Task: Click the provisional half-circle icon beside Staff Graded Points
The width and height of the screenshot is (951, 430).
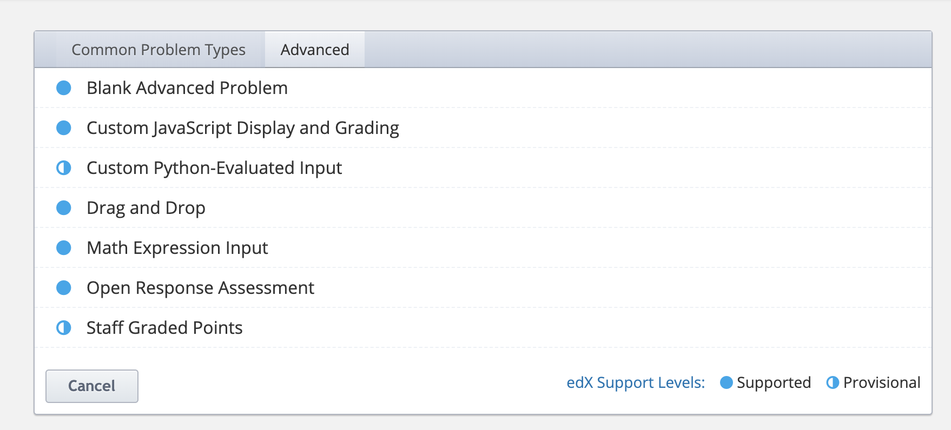Action: pos(64,328)
